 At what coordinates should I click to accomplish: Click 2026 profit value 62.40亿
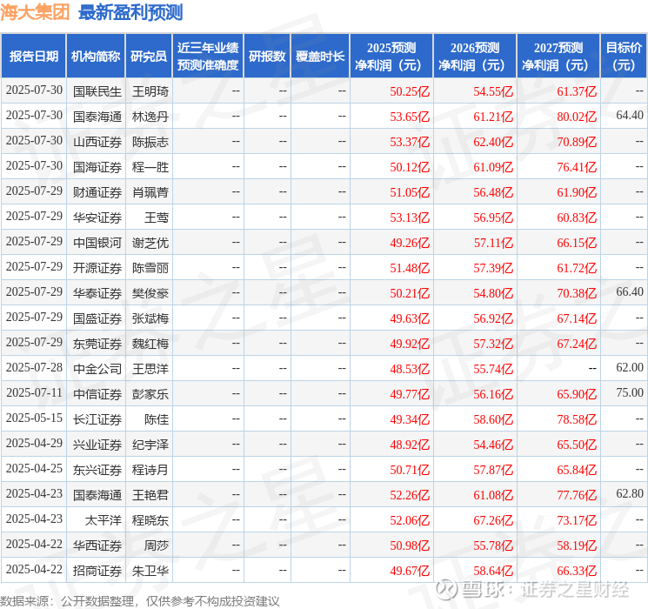tap(493, 142)
